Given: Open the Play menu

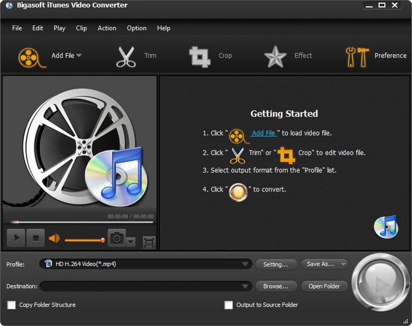Looking at the screenshot, I should click(x=60, y=28).
